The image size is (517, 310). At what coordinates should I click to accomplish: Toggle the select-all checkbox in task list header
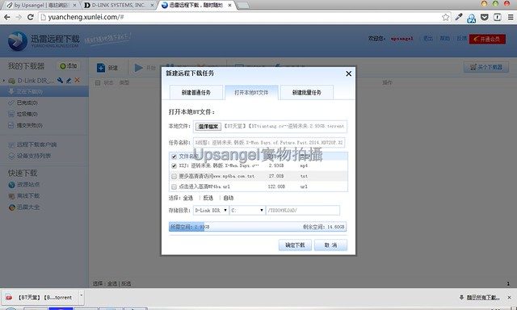tap(98, 82)
